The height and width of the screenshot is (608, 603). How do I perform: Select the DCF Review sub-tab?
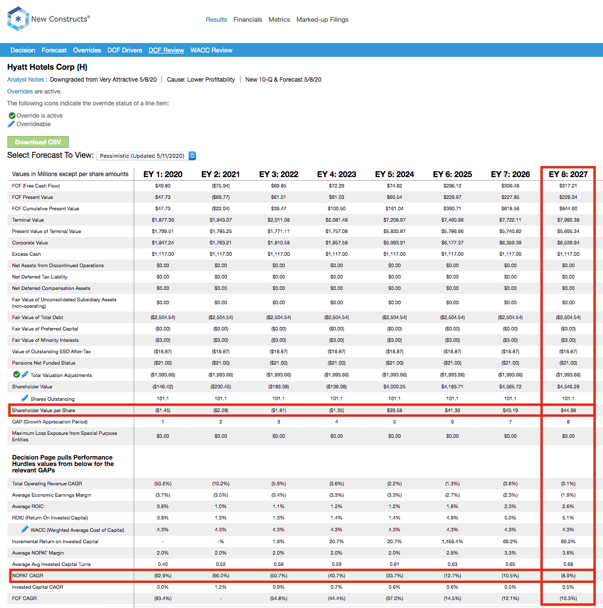pyautogui.click(x=166, y=50)
